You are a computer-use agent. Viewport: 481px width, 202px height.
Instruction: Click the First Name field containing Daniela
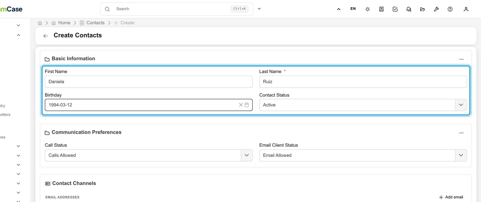149,82
